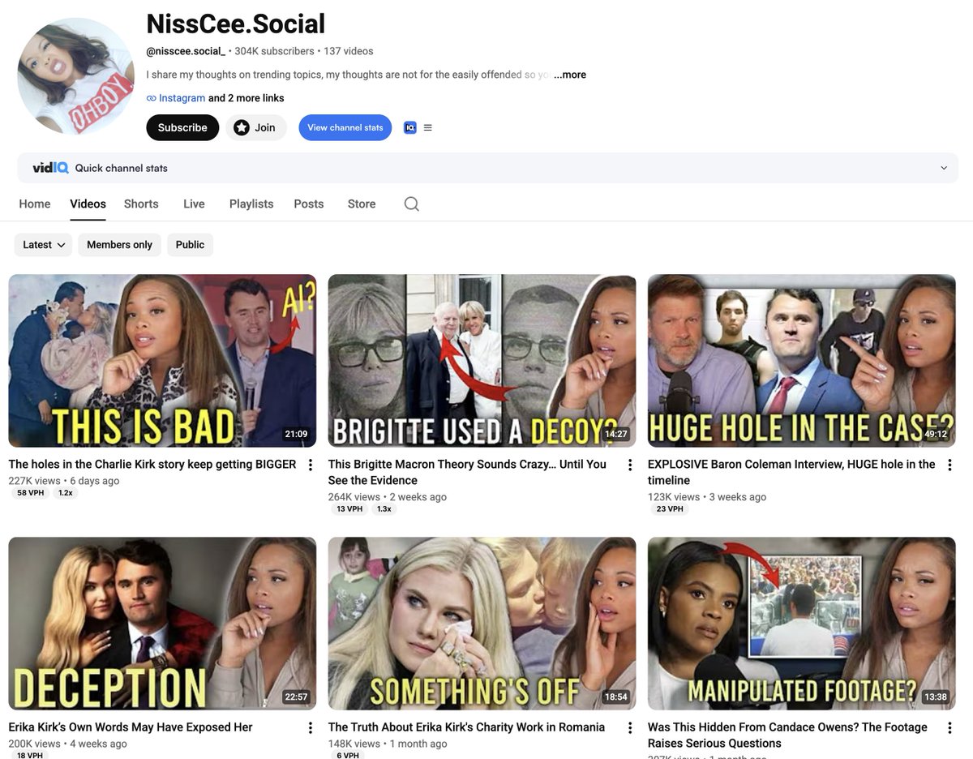Click the 23 VPH badge
Viewport: 973px width, 759px height.
tap(670, 509)
